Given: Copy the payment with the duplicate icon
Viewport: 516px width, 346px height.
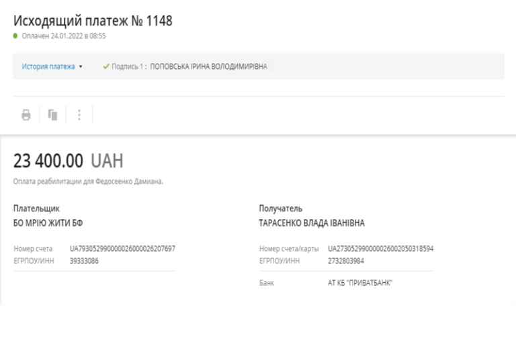Looking at the screenshot, I should [x=52, y=115].
